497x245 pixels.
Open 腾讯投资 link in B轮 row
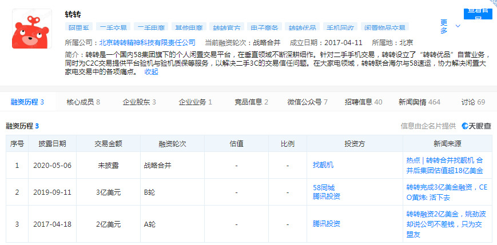coord(327,196)
